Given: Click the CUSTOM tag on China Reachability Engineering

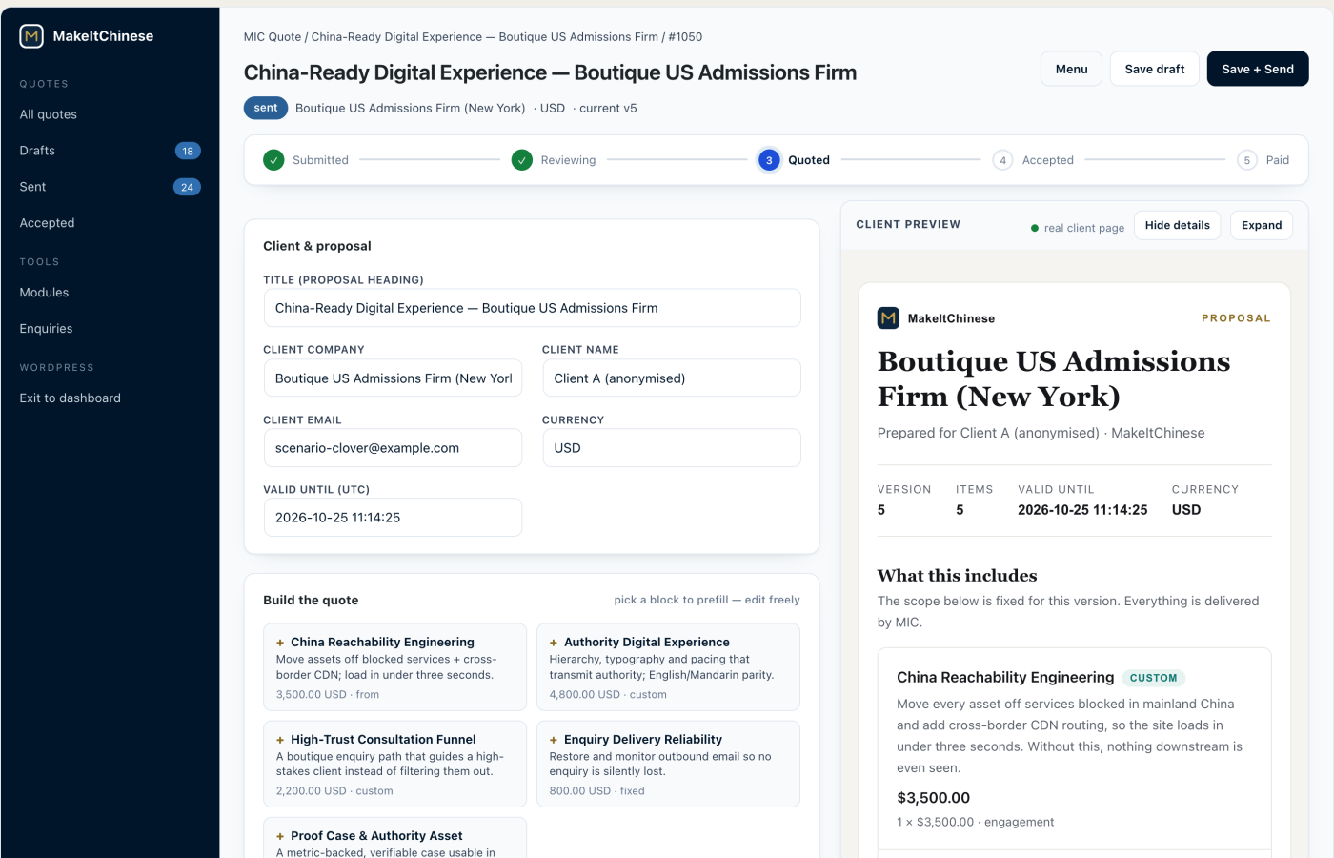Looking at the screenshot, I should (x=1153, y=678).
